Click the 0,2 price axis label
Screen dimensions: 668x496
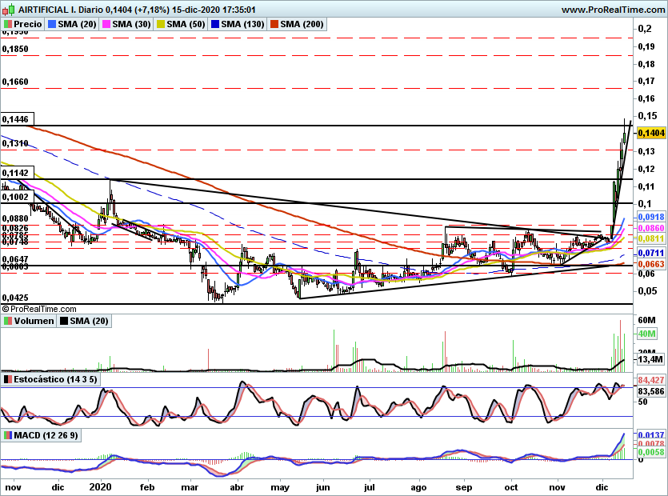pyautogui.click(x=645, y=29)
